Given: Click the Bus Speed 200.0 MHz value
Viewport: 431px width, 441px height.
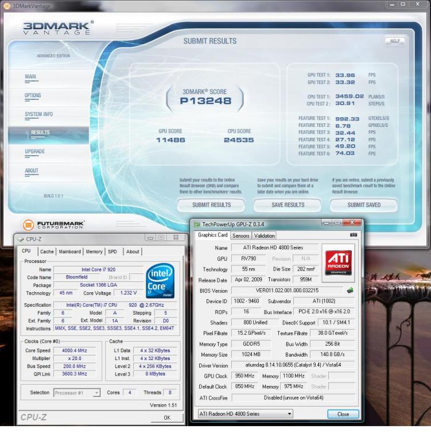Looking at the screenshot, I should click(x=75, y=366).
